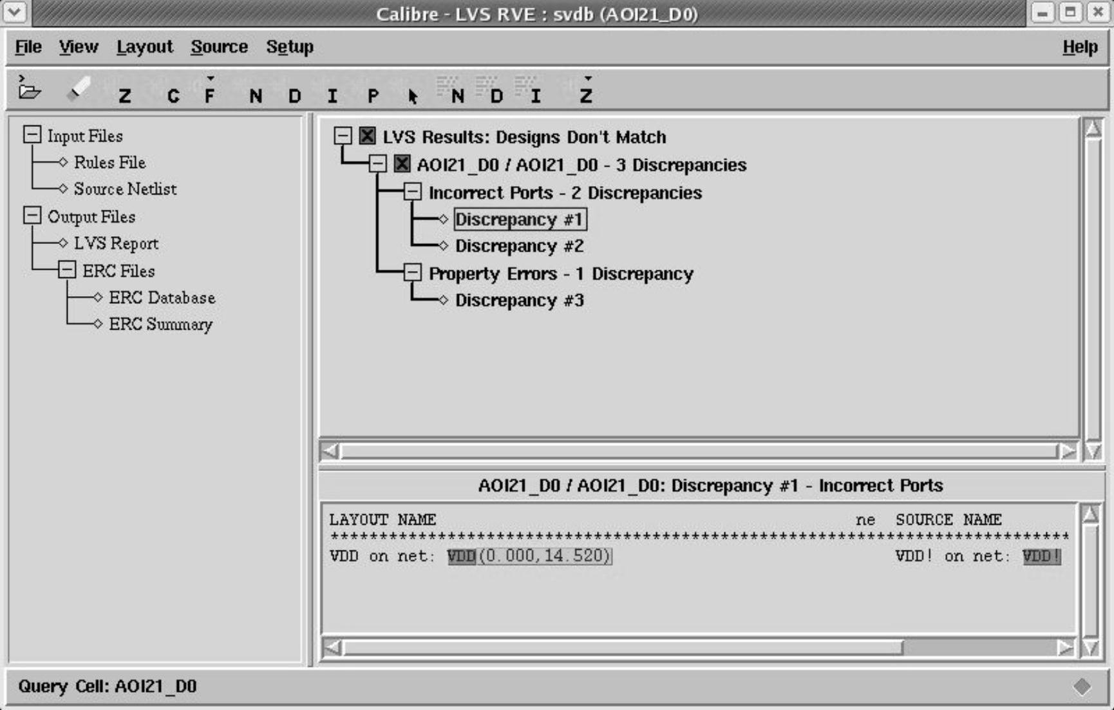Select the eraser highlight-clear tool
The width and height of the screenshot is (1114, 710).
pyautogui.click(x=79, y=89)
